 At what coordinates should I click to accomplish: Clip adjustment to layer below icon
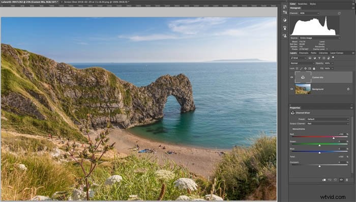324,180
